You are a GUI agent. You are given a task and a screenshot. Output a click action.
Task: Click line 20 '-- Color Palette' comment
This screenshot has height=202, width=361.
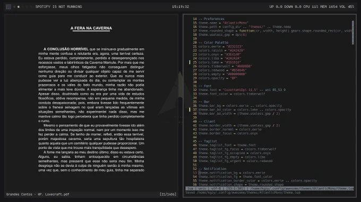point(213,42)
